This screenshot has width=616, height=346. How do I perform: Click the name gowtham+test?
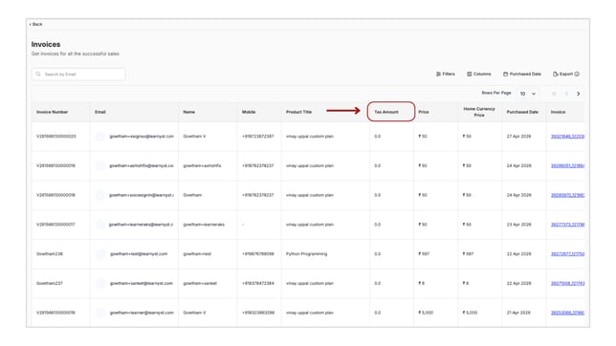tap(197, 254)
